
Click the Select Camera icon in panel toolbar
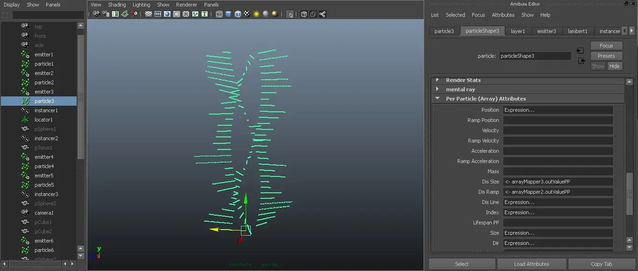[97, 14]
